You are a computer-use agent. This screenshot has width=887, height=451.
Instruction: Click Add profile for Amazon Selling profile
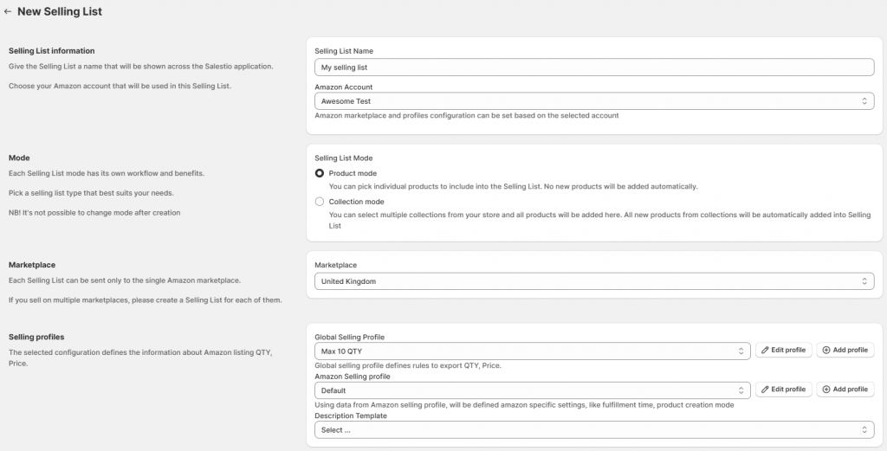tap(845, 390)
